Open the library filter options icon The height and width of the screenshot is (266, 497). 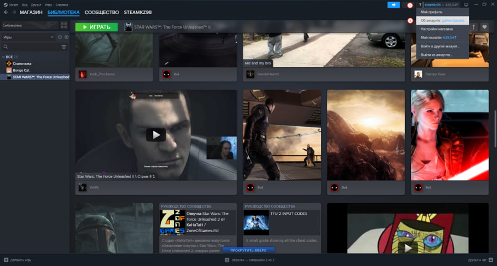click(x=63, y=47)
